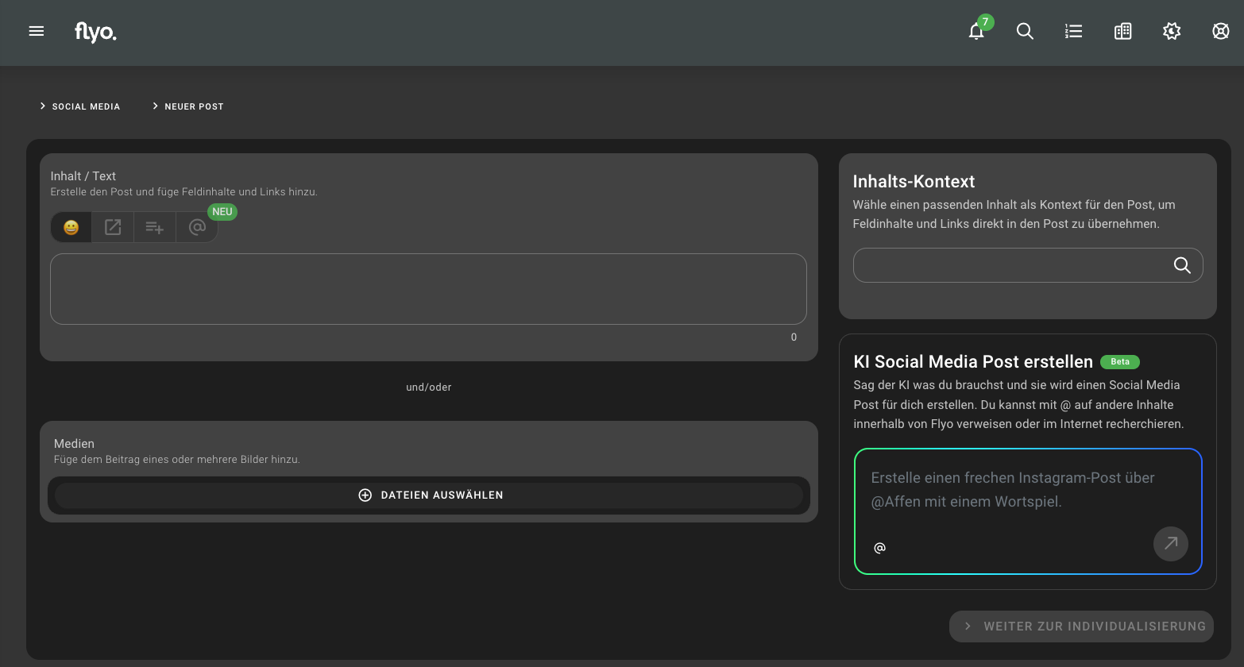1244x667 pixels.
Task: Open the SOCIAL MEDIA breadcrumb item
Action: click(85, 106)
